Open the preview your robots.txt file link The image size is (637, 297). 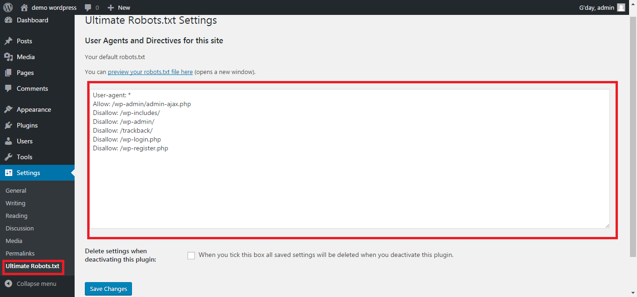[150, 72]
